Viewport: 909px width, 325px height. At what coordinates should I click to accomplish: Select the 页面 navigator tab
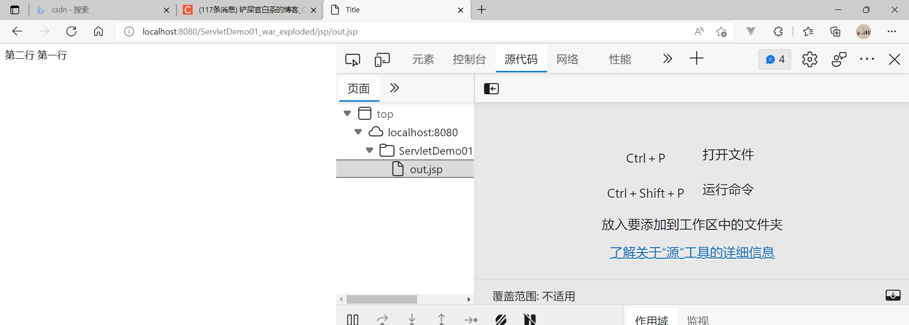point(359,88)
